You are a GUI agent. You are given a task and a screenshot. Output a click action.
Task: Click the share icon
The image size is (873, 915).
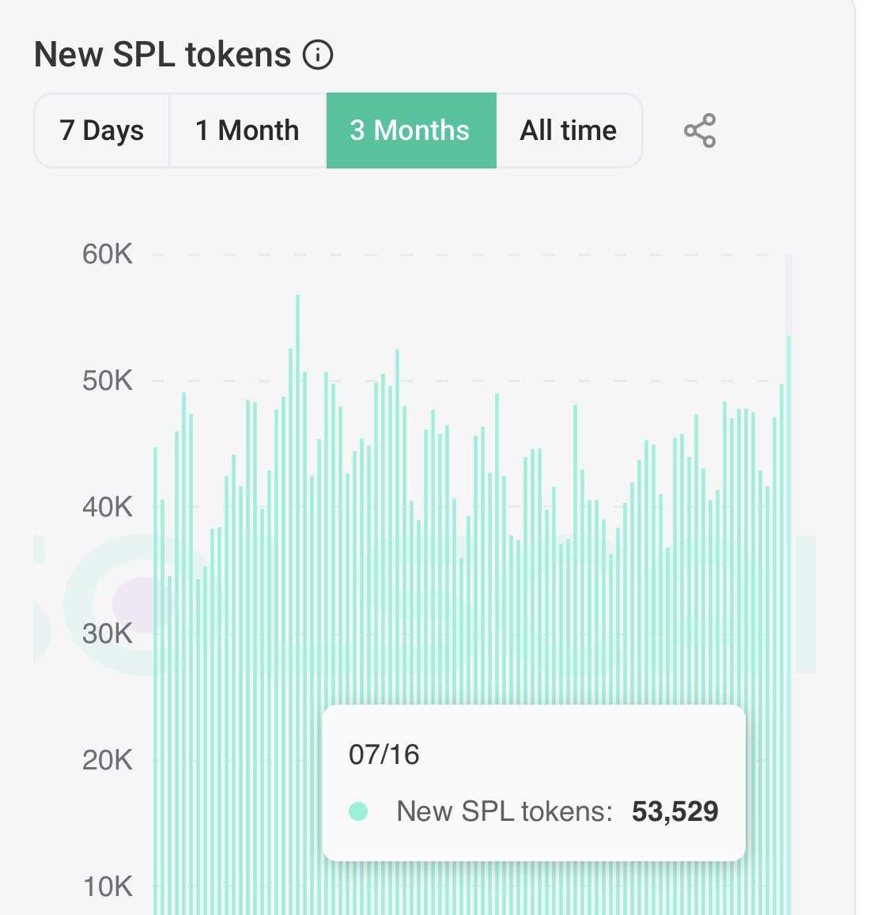point(700,130)
